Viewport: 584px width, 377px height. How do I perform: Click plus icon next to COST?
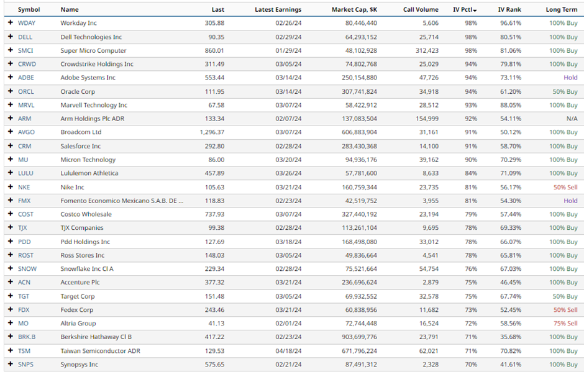(10, 214)
